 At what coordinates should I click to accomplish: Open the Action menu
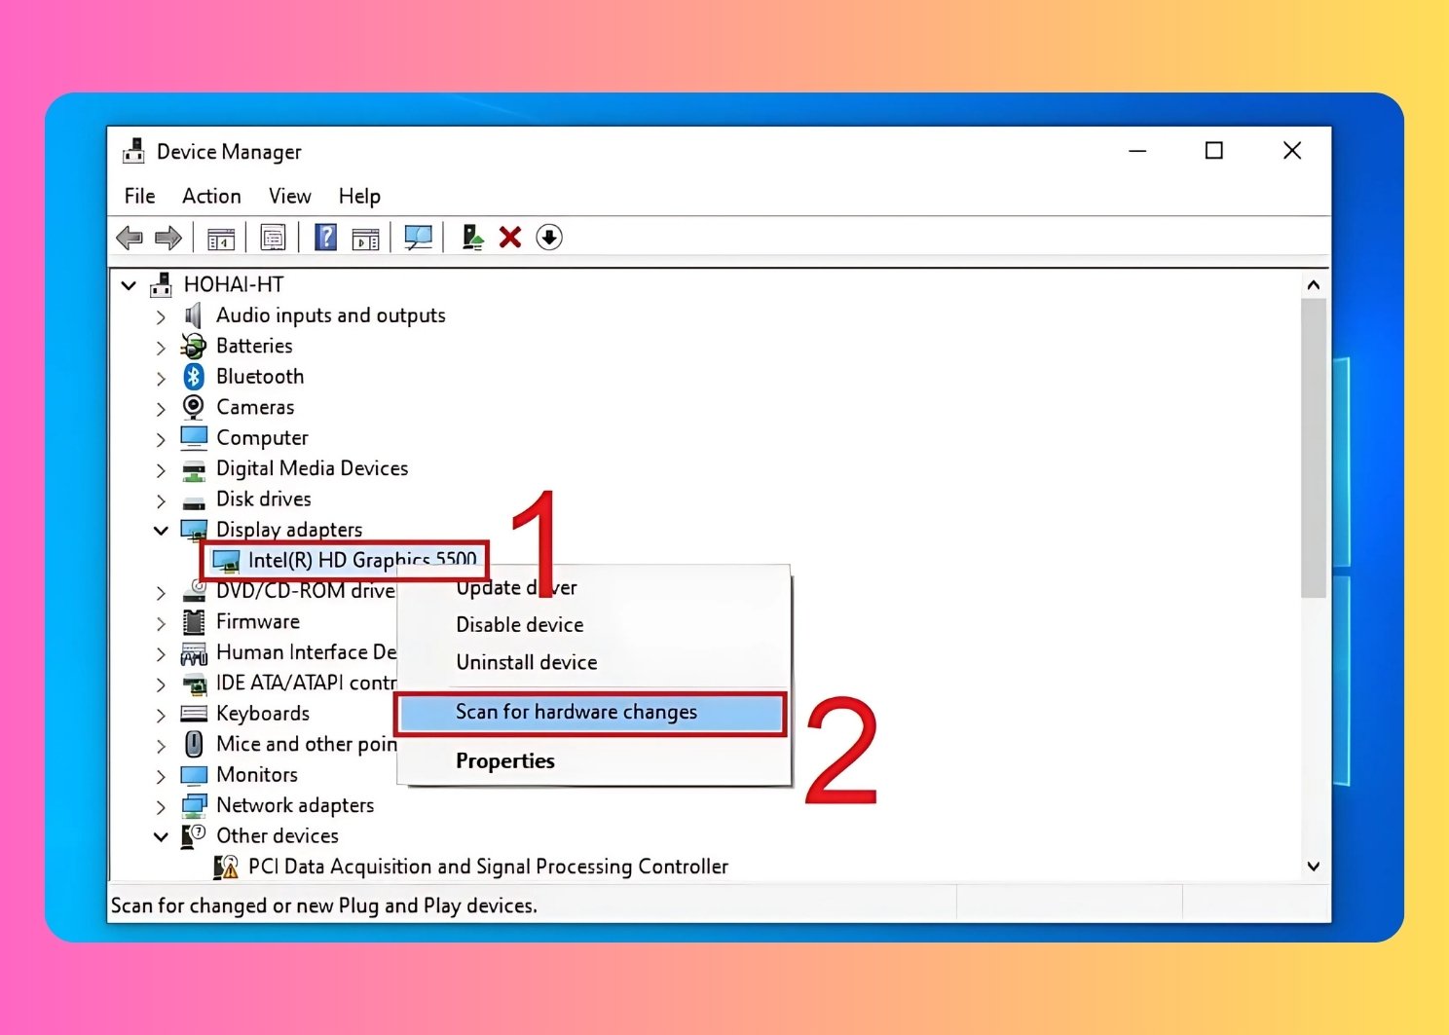(x=211, y=197)
